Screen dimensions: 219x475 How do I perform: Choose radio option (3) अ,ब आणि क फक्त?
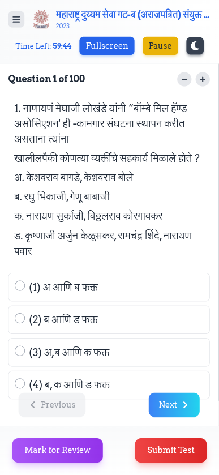20,351
